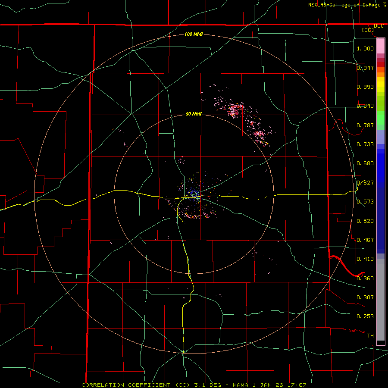The height and width of the screenshot is (388, 388).
Task: Click the DCC product label
Action: click(379, 26)
